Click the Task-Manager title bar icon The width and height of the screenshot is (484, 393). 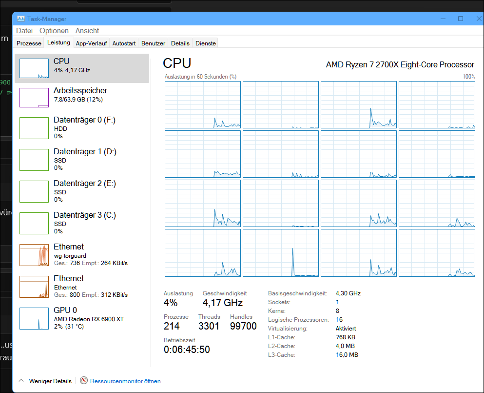click(x=20, y=19)
